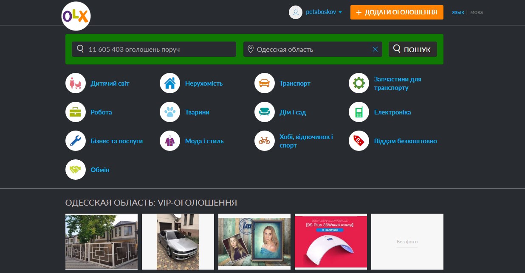
Task: Select the Електроніка phone icon
Action: tap(358, 112)
